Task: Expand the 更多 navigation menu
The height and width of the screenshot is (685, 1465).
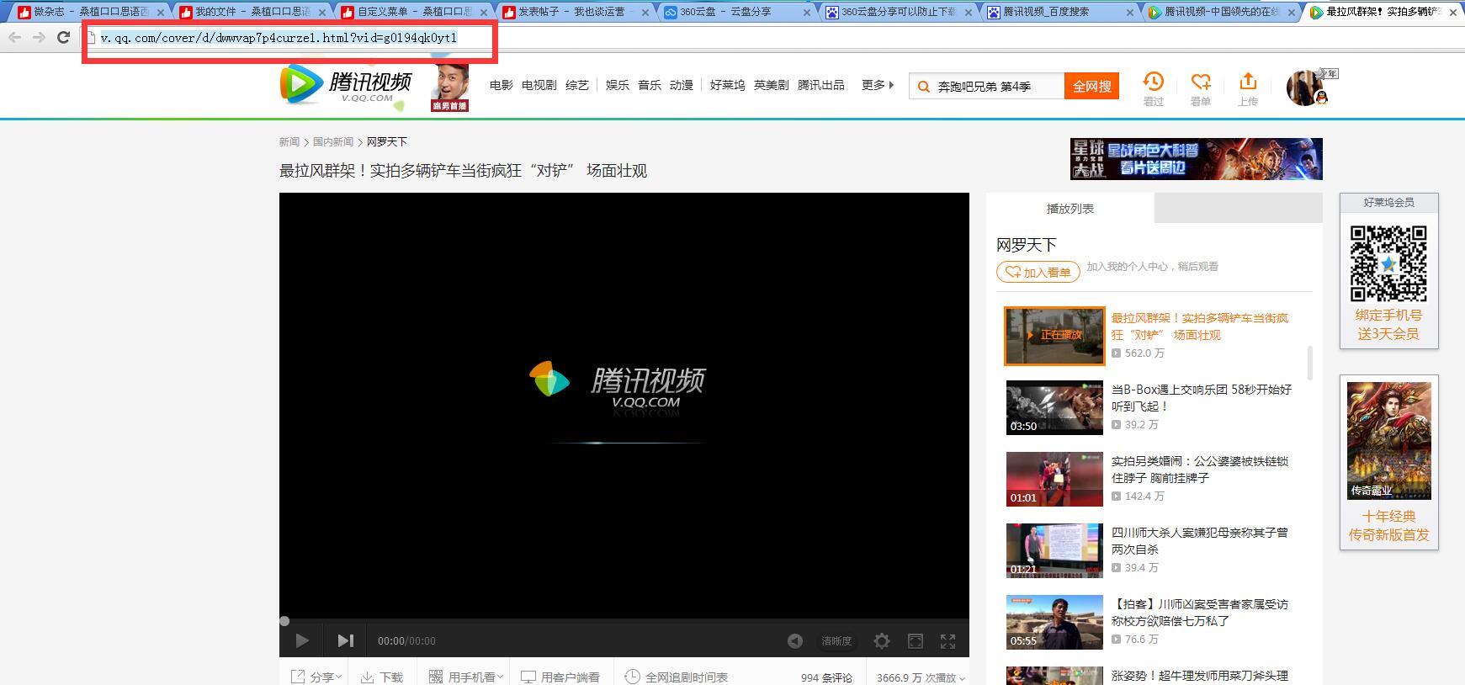Action: pos(878,85)
